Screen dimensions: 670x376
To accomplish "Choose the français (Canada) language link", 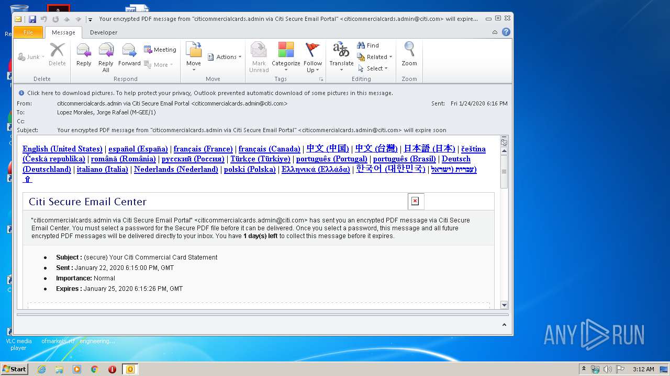I will (270, 149).
